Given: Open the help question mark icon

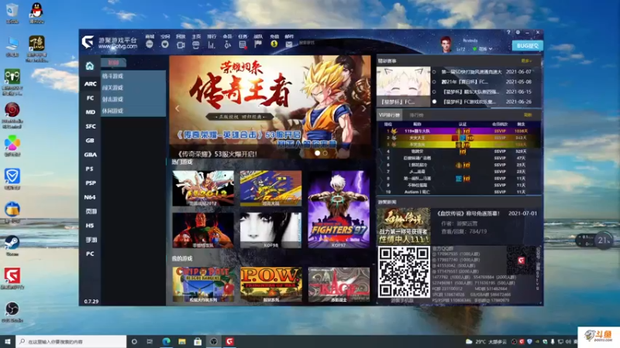Looking at the screenshot, I should click(508, 32).
